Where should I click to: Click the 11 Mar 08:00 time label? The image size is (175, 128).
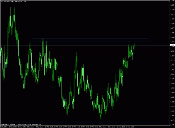(x=121, y=127)
